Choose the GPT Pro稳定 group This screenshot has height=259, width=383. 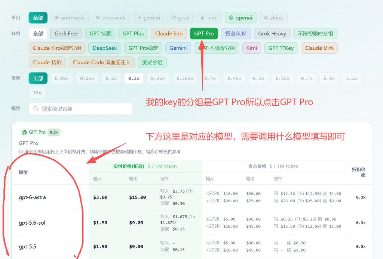(x=143, y=48)
